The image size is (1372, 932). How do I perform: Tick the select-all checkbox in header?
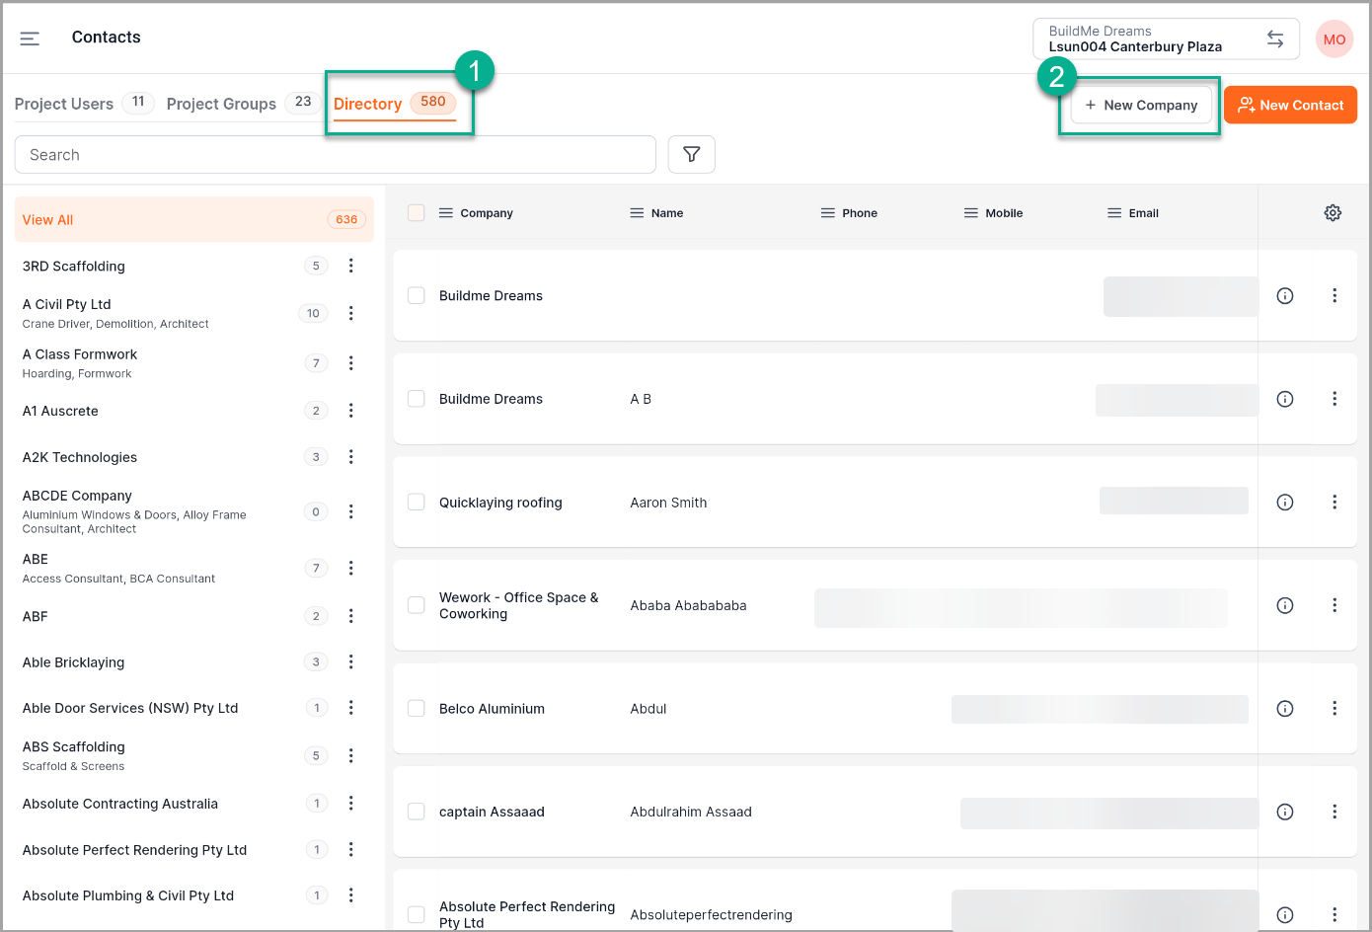point(417,213)
